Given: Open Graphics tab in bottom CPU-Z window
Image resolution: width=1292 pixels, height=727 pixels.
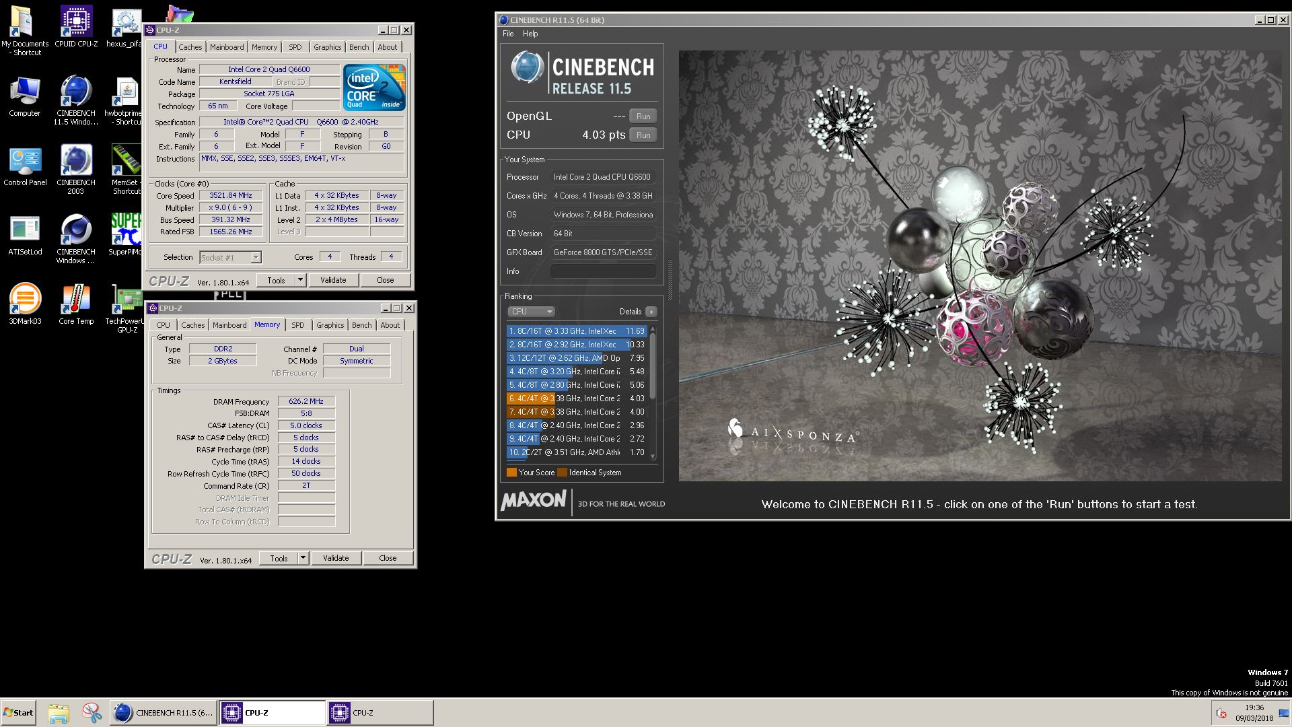Looking at the screenshot, I should click(330, 325).
